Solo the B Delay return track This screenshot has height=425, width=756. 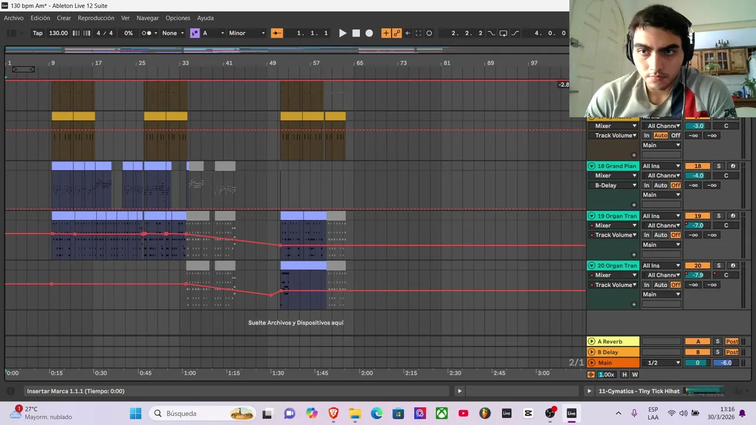[x=718, y=352]
